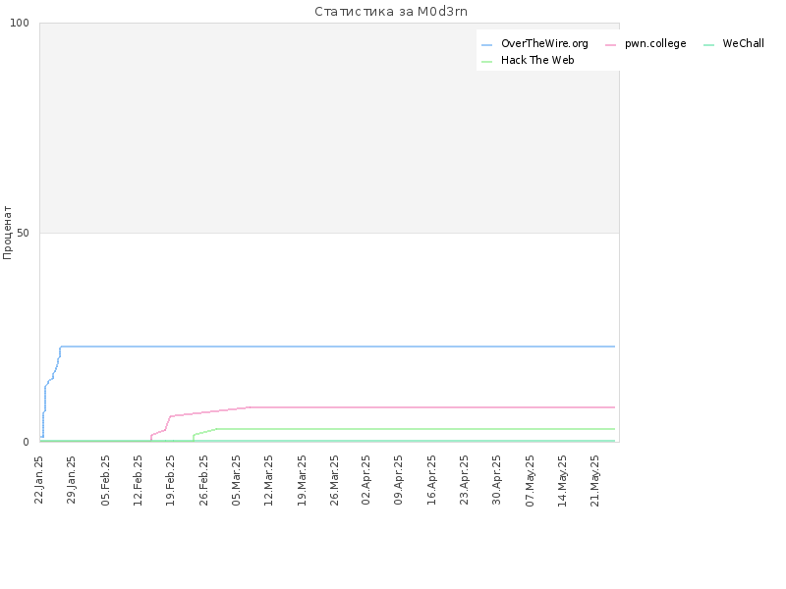The width and height of the screenshot is (786, 589).
Task: Click the teal WeChall legend color marker
Action: [x=708, y=45]
